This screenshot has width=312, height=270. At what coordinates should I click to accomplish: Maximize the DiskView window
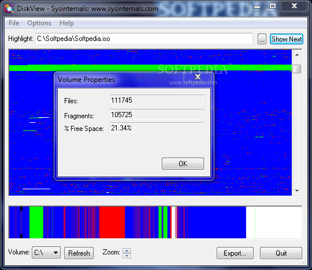tap(273, 6)
